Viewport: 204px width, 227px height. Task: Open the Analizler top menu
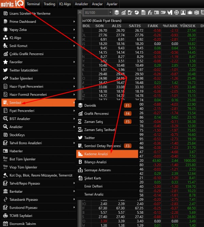pyautogui.click(x=81, y=4)
